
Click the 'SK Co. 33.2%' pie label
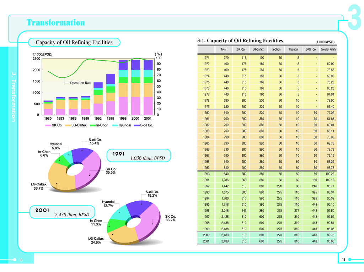coord(170,218)
